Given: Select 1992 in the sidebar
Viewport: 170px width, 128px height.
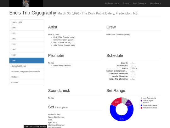Looking at the screenshot, I should point(27,39).
